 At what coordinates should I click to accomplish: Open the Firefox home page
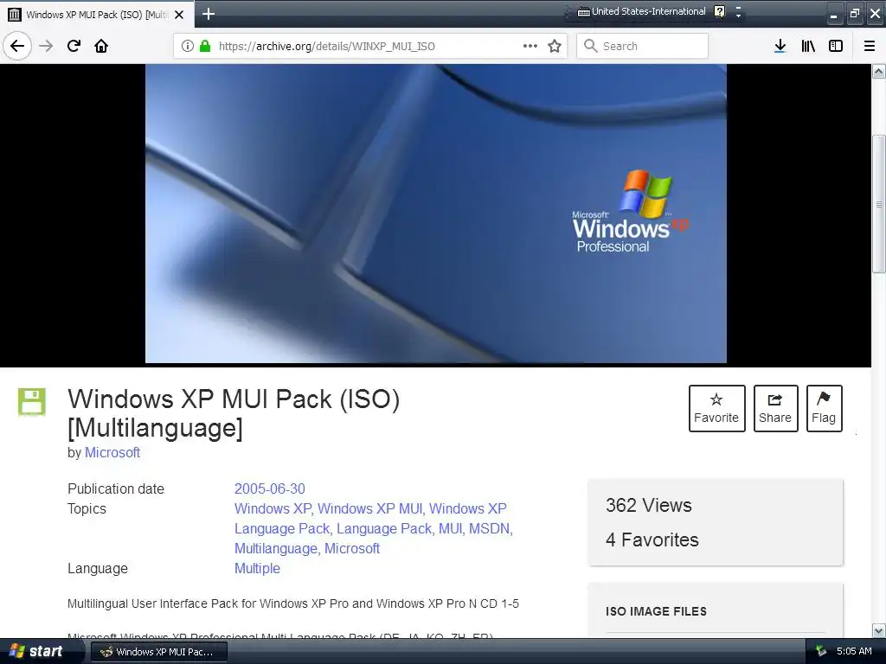point(101,46)
